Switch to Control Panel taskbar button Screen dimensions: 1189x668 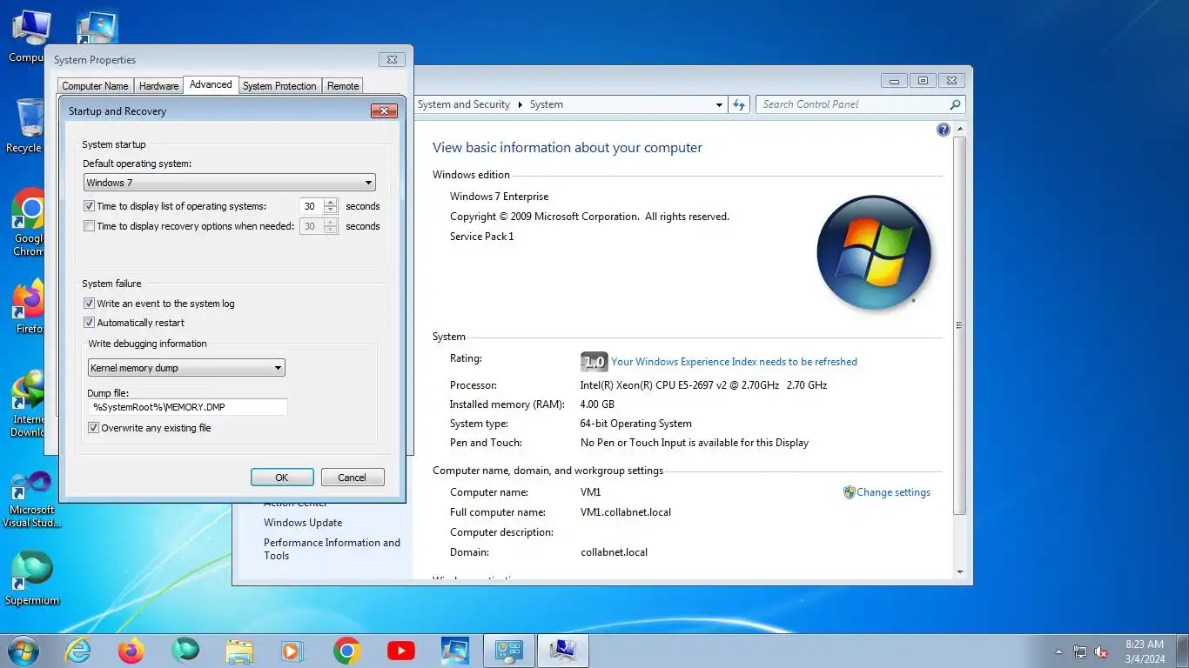(x=508, y=651)
